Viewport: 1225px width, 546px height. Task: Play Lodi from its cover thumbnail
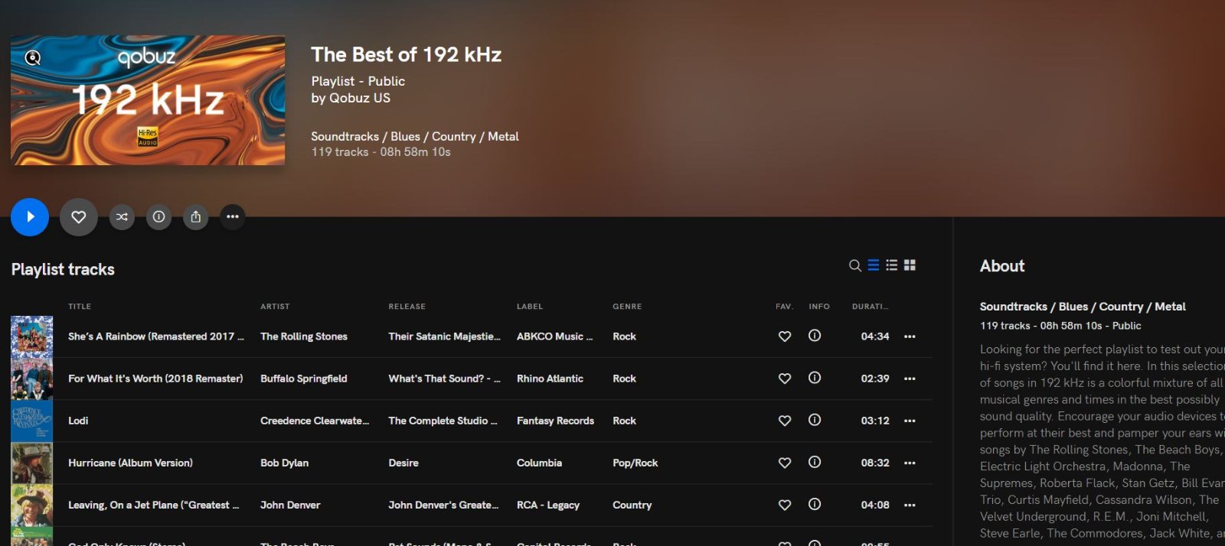[x=32, y=421]
